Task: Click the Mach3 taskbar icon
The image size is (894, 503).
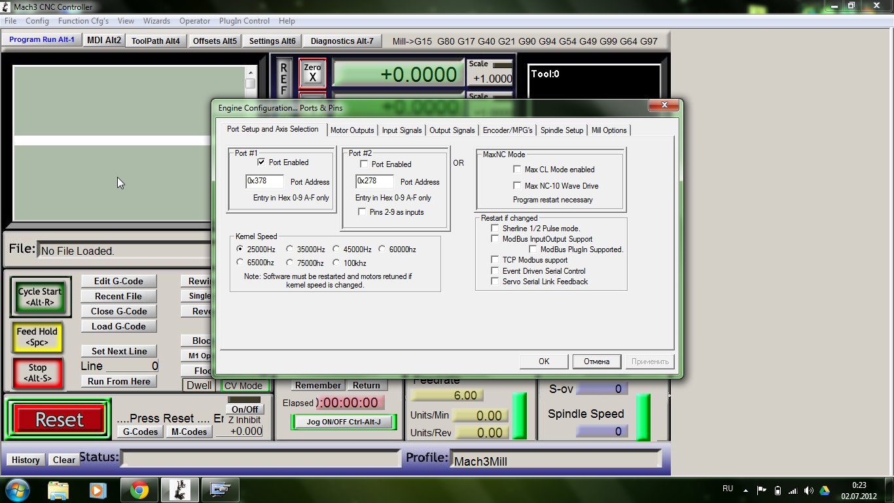Action: (x=179, y=489)
